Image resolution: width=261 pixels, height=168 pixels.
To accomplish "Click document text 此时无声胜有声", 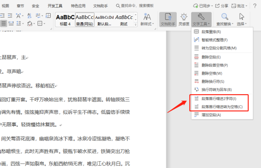I will pos(42,151).
